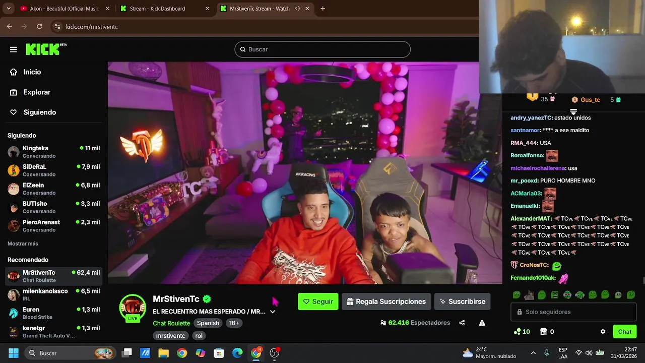The width and height of the screenshot is (645, 363).
Task: Mute the MrStivenTc Stream tab audio
Action: click(x=297, y=9)
